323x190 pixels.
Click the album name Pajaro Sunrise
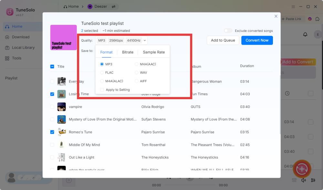coord(203,132)
